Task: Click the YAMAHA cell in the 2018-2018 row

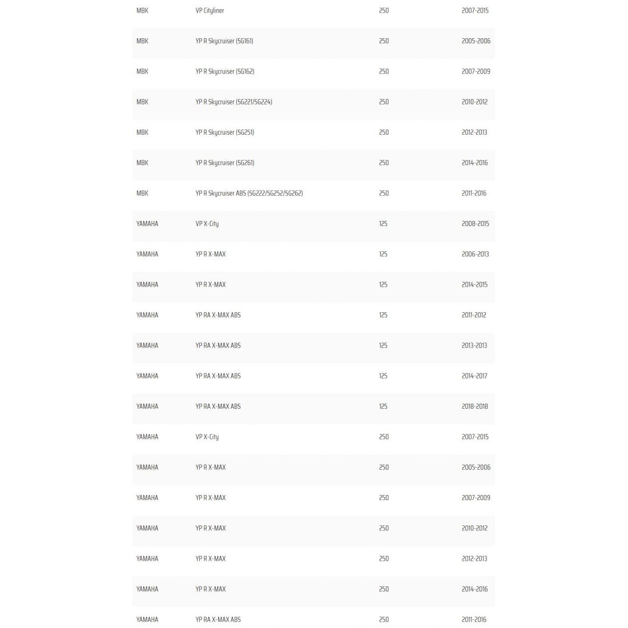Action: point(147,406)
